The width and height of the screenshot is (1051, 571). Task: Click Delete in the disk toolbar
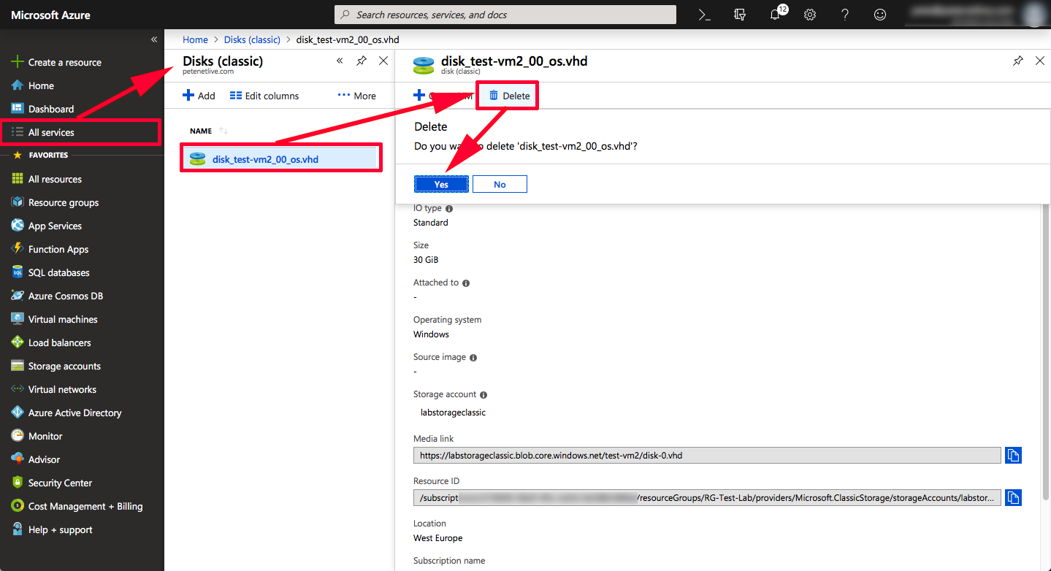509,96
